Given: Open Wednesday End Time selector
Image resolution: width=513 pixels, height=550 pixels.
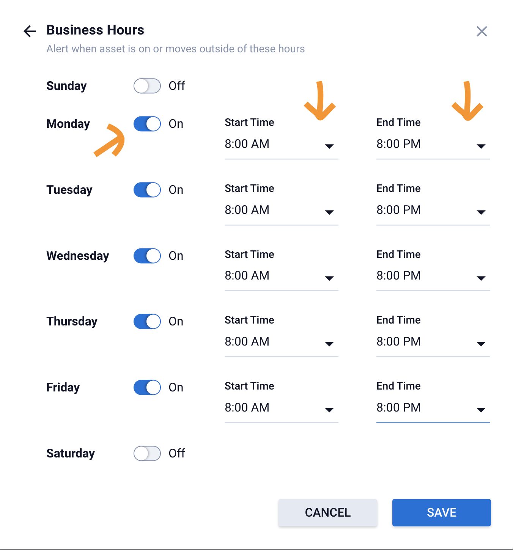Looking at the screenshot, I should [433, 276].
